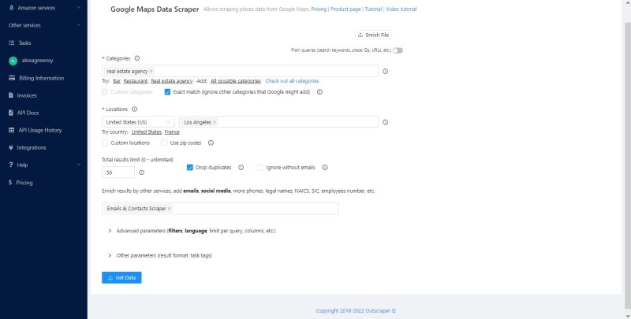
Task: Click the Help question mark icon
Action: (x=11, y=165)
